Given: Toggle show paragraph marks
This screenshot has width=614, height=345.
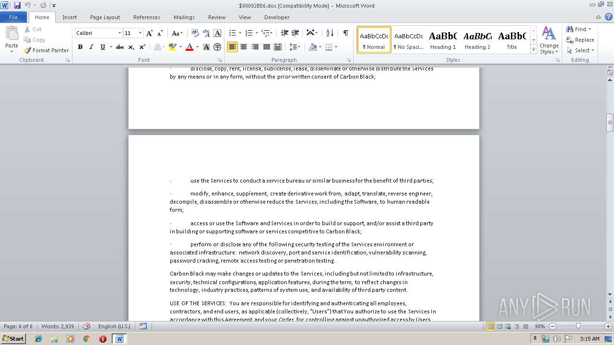Looking at the screenshot, I should tap(345, 33).
